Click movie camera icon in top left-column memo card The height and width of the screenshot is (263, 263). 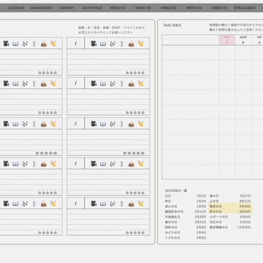click(x=6, y=43)
